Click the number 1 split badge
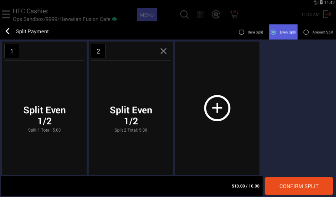The image size is (336, 197). pos(12,51)
